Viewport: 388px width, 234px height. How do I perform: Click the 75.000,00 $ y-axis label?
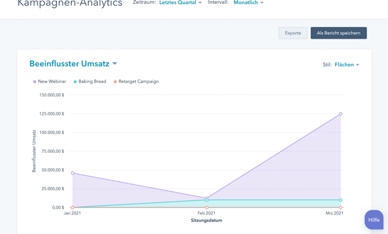point(53,151)
